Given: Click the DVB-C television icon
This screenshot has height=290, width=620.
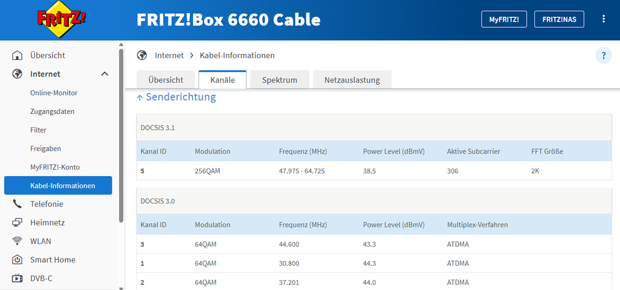Looking at the screenshot, I should point(17,279).
